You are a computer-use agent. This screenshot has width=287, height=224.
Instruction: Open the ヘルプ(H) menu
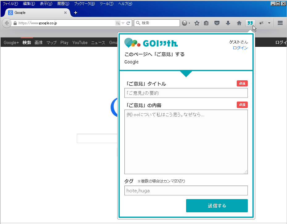pyautogui.click(x=125, y=4)
